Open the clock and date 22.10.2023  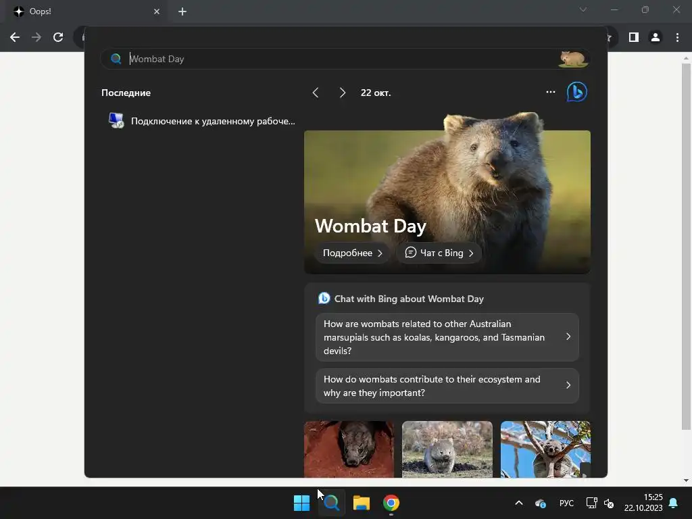point(643,503)
